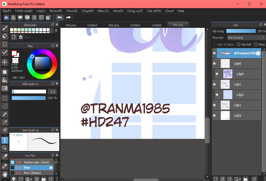The height and width of the screenshot is (181, 266).
Task: Select the Pen (Sharp) brush
Action: (32, 173)
